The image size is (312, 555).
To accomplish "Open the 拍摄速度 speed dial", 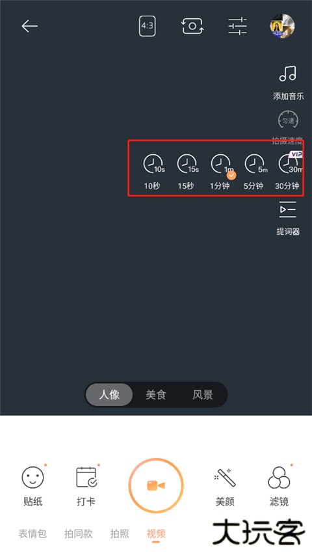I will point(288,120).
